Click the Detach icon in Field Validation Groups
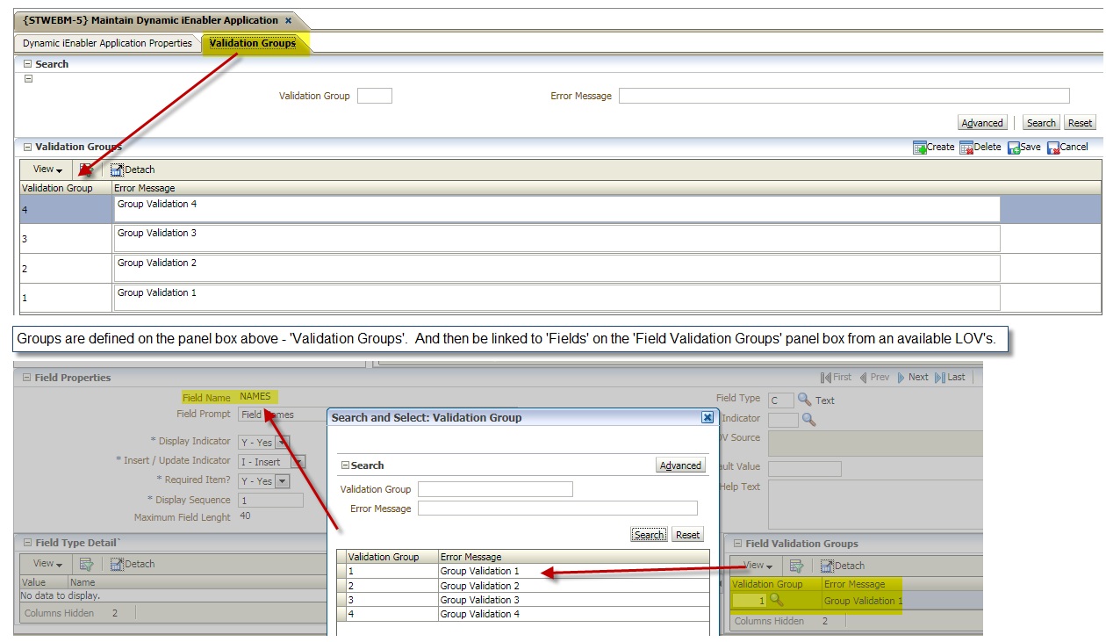1106x642 pixels. coord(827,566)
